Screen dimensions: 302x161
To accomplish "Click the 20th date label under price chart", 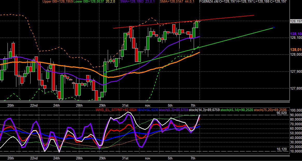I will 11,106.
